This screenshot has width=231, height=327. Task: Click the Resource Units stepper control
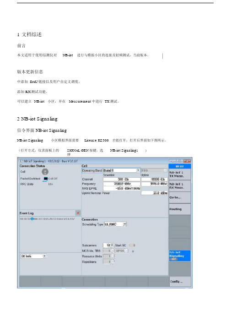click(113, 256)
